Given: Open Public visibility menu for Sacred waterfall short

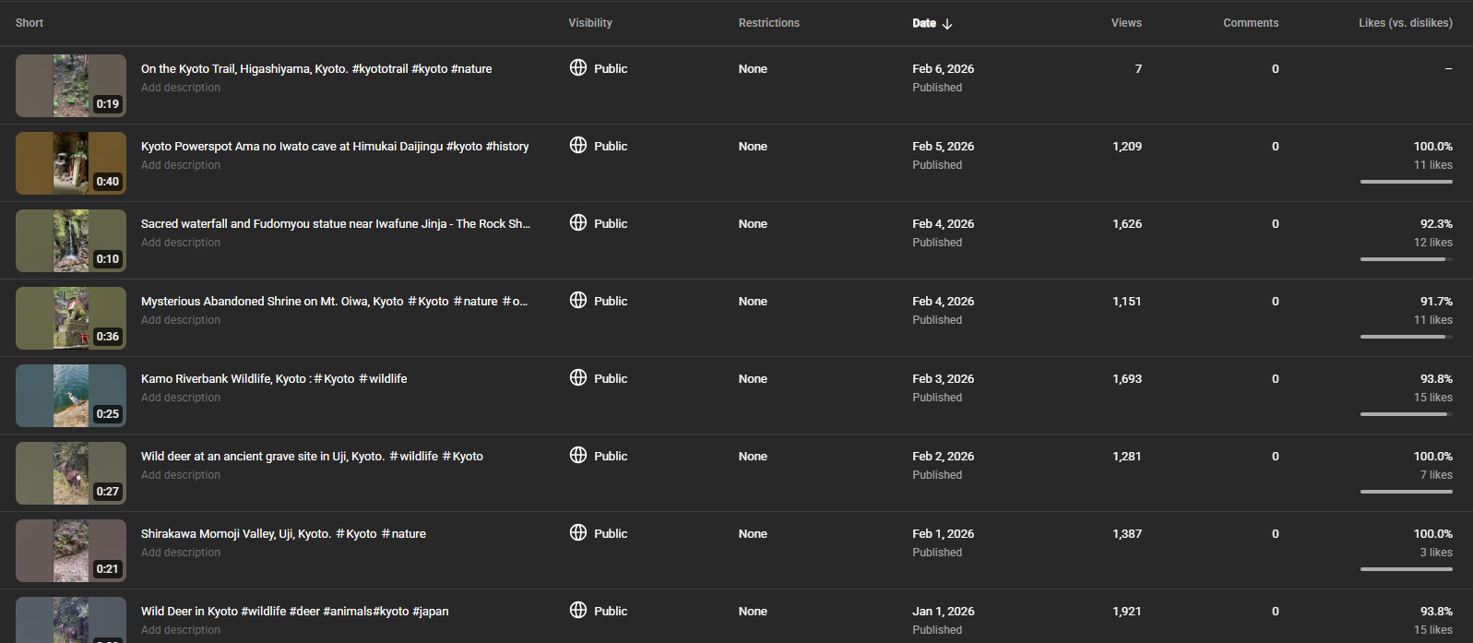Looking at the screenshot, I should 611,223.
